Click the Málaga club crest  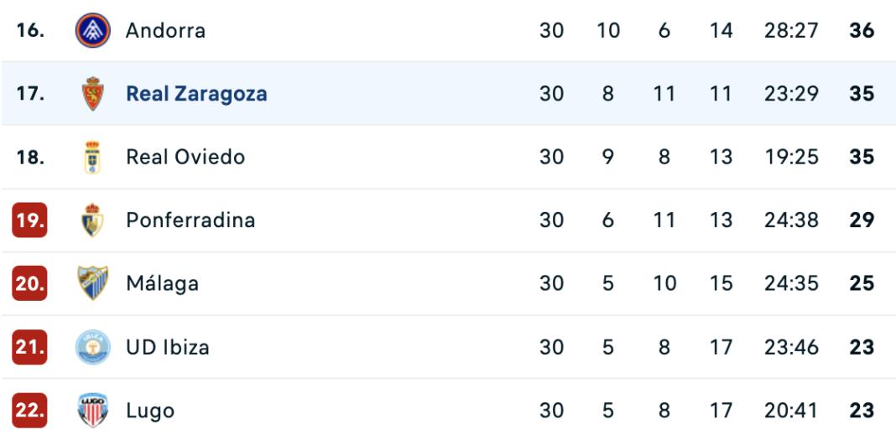[92, 283]
